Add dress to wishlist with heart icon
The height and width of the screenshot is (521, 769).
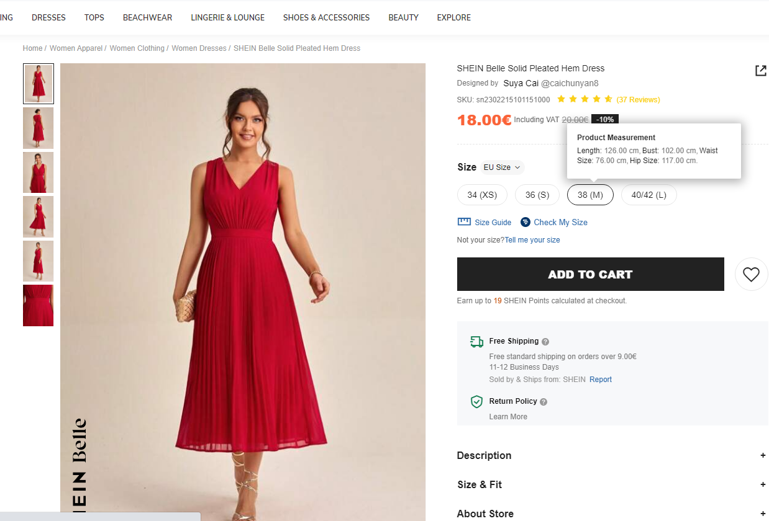pyautogui.click(x=751, y=274)
